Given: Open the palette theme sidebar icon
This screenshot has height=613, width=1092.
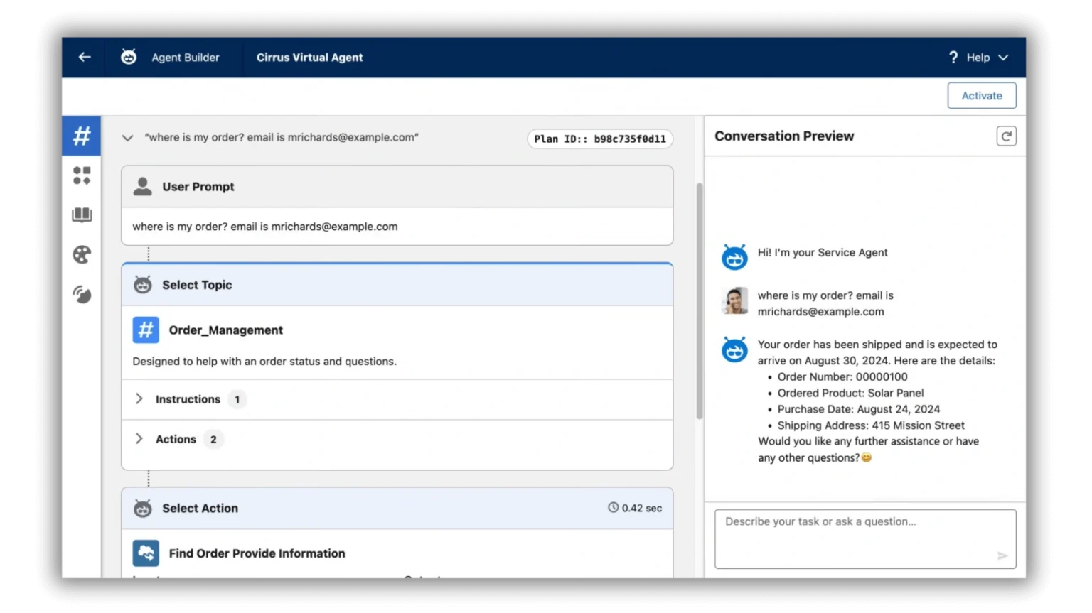Looking at the screenshot, I should pos(82,255).
